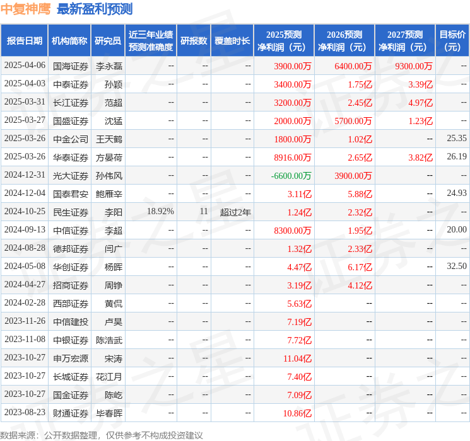Image resolution: width=470 pixels, height=441 pixels.
Task: Click the 2025预测净利润 column header
Action: click(x=283, y=41)
